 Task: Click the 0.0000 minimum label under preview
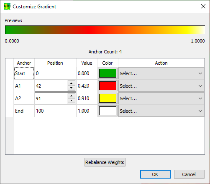point(12,41)
